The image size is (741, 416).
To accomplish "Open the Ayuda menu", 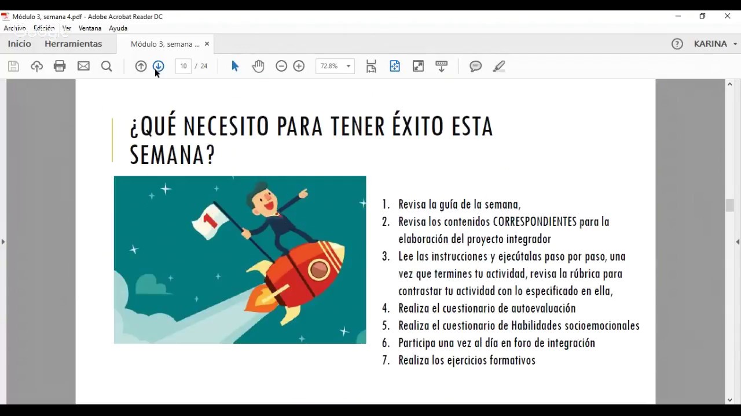I will 118,28.
